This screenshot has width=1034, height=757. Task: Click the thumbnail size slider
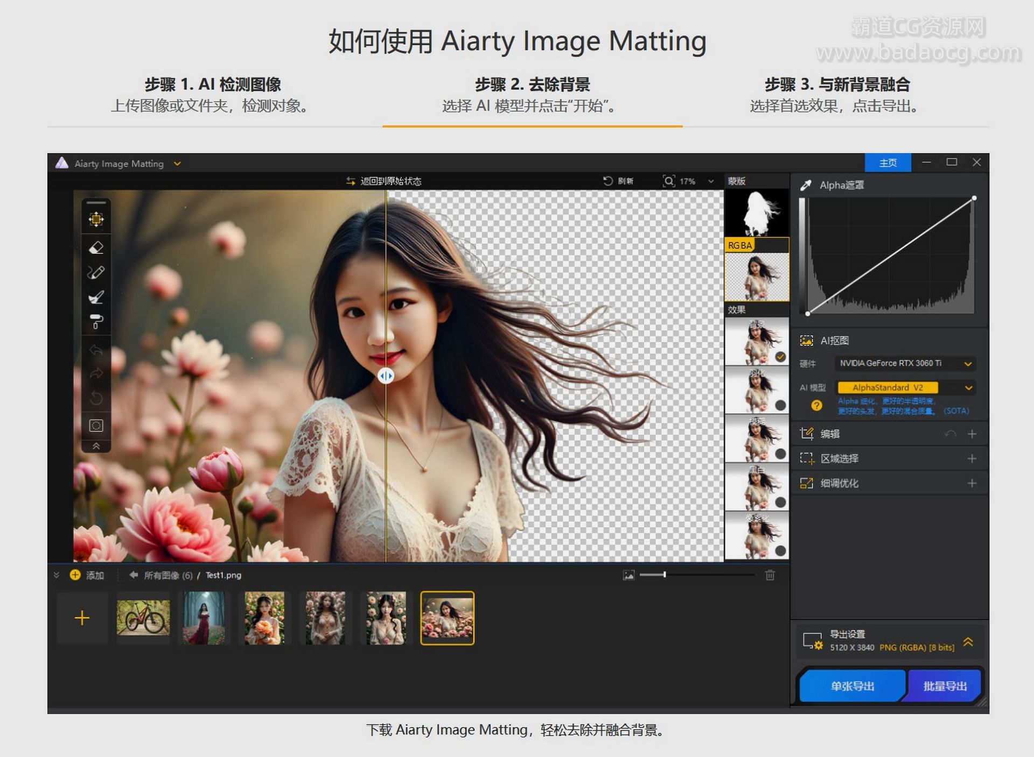(x=697, y=575)
